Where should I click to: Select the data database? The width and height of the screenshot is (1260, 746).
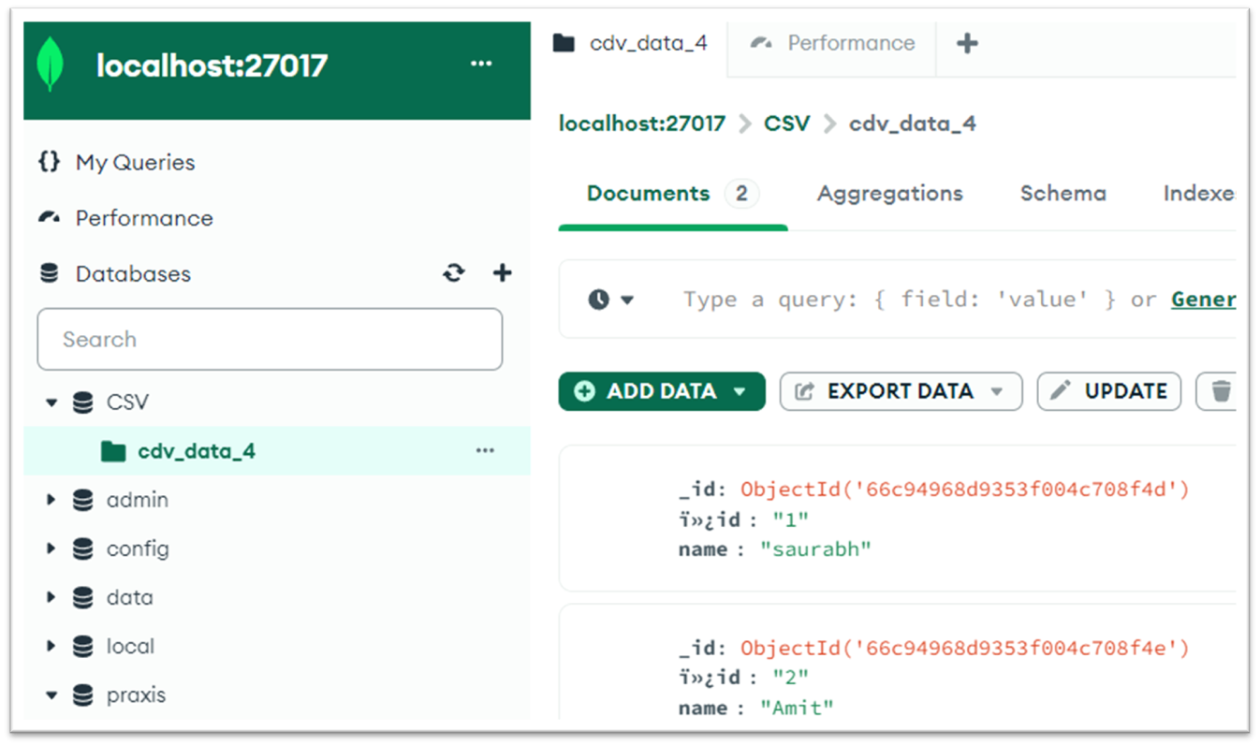coord(129,597)
